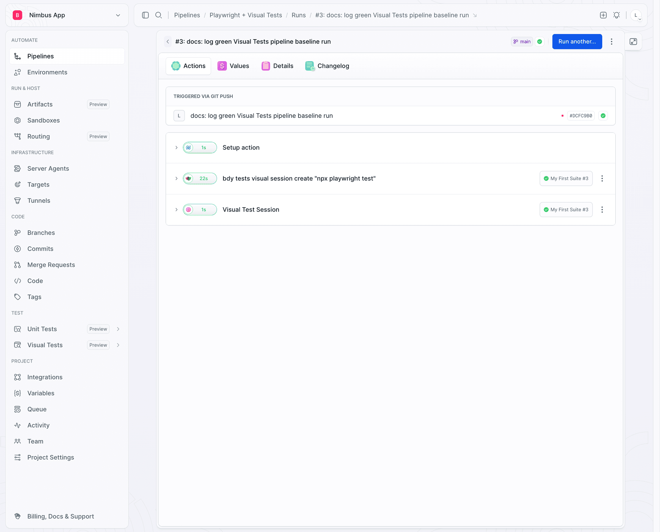Click the Artifacts Preview badge
The width and height of the screenshot is (660, 532).
coord(98,104)
